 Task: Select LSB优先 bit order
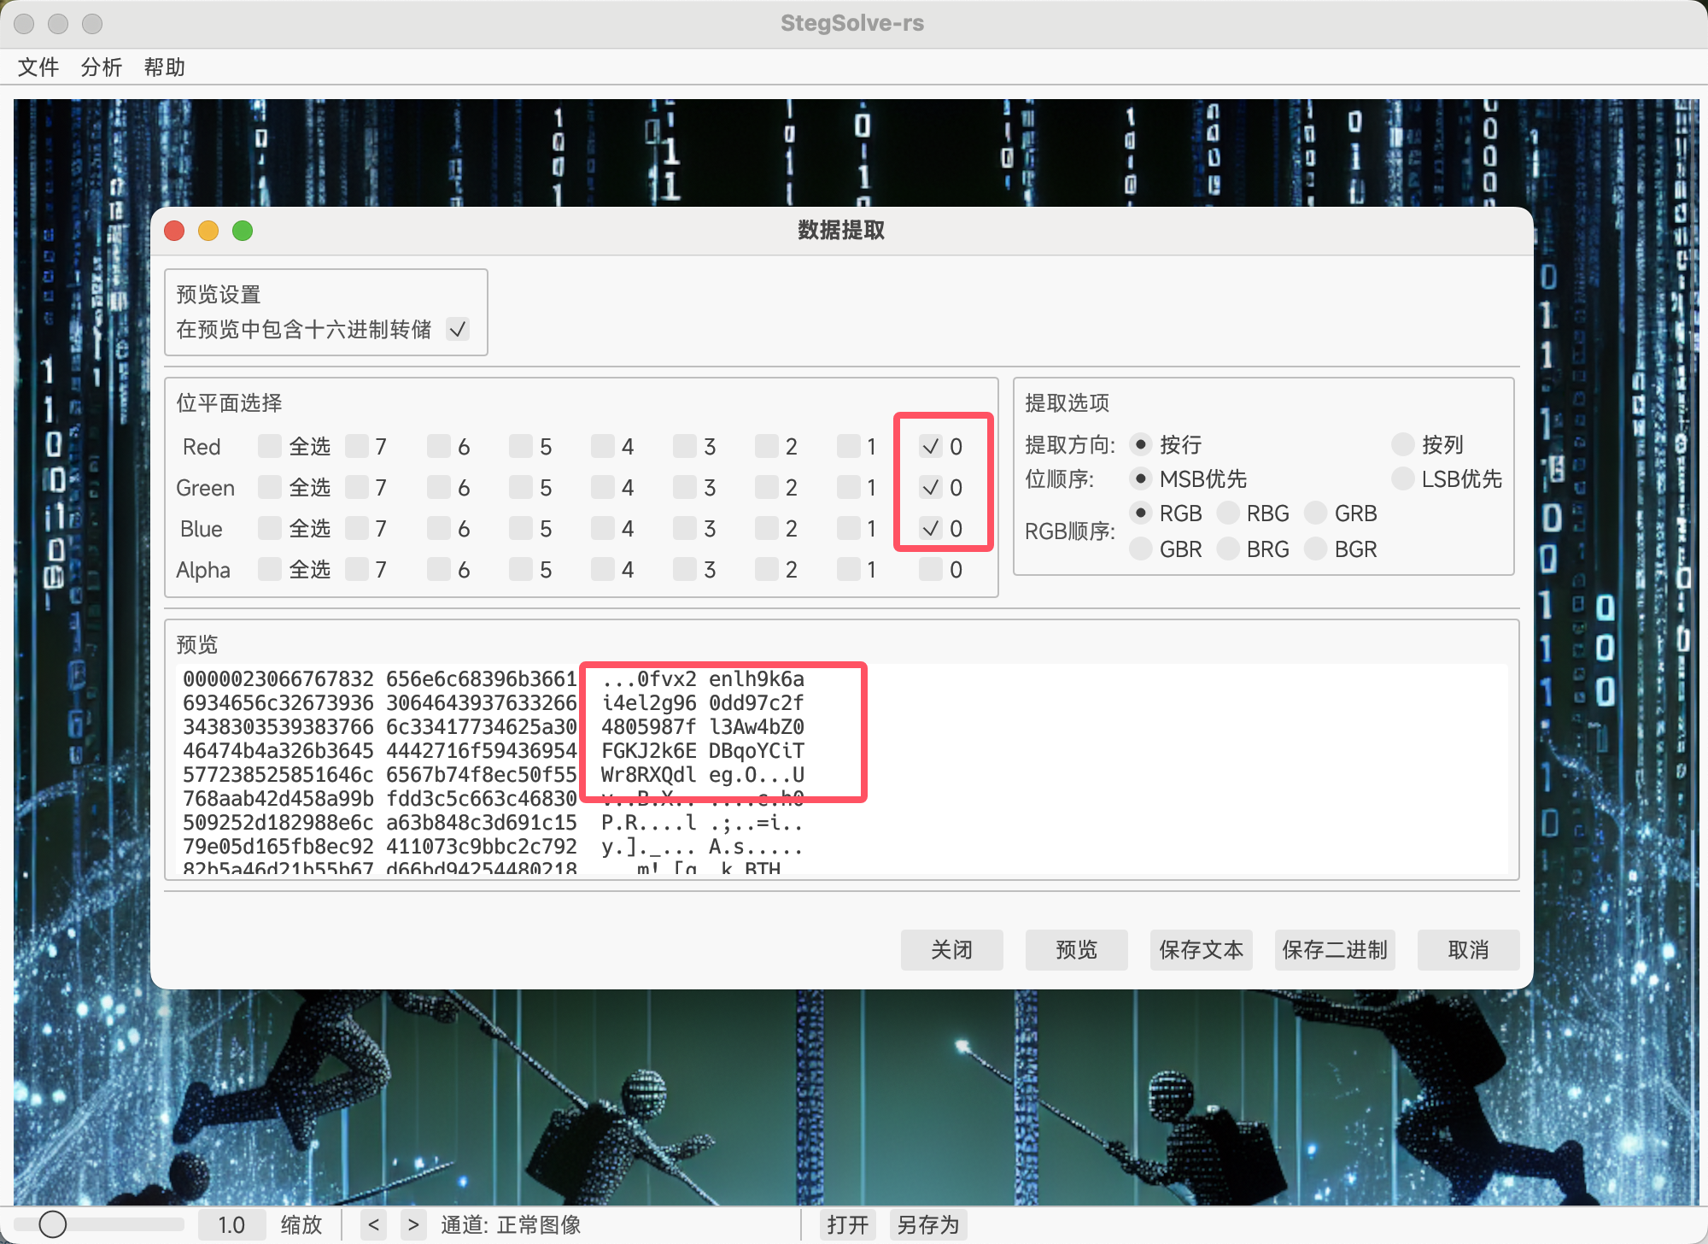(x=1403, y=478)
